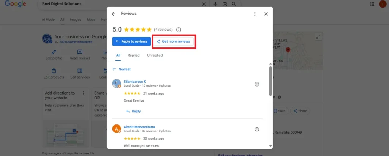The width and height of the screenshot is (389, 156).
Task: Switch to the Replied tab
Action: [134, 55]
